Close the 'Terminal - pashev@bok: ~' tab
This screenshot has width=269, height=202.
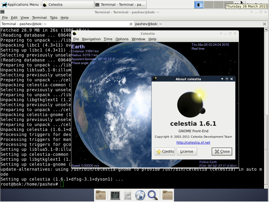131,24
